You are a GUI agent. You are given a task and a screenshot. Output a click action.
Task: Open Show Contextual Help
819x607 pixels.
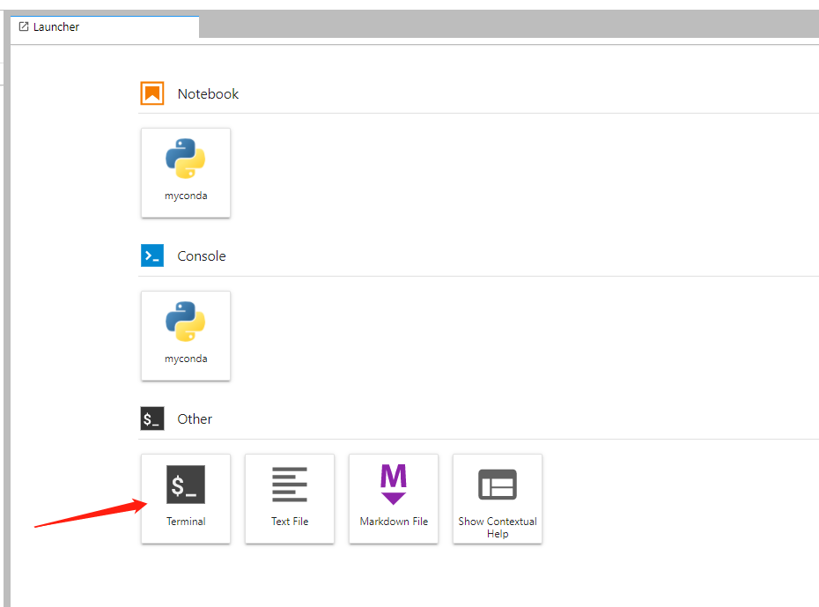(498, 499)
